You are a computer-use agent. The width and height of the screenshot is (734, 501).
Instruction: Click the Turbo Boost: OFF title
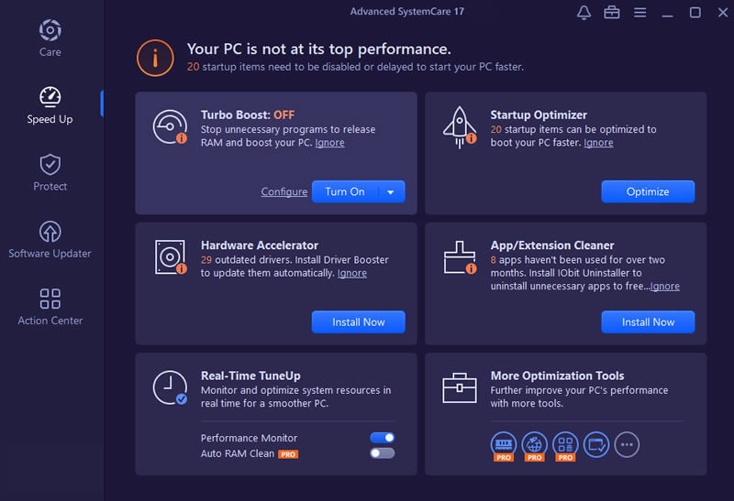click(x=248, y=115)
